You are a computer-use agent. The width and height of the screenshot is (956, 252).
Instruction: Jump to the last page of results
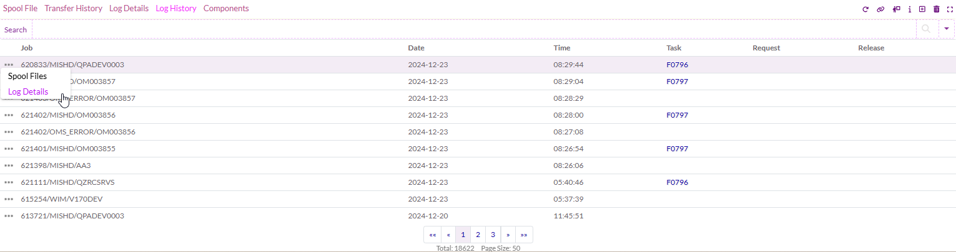[523, 235]
